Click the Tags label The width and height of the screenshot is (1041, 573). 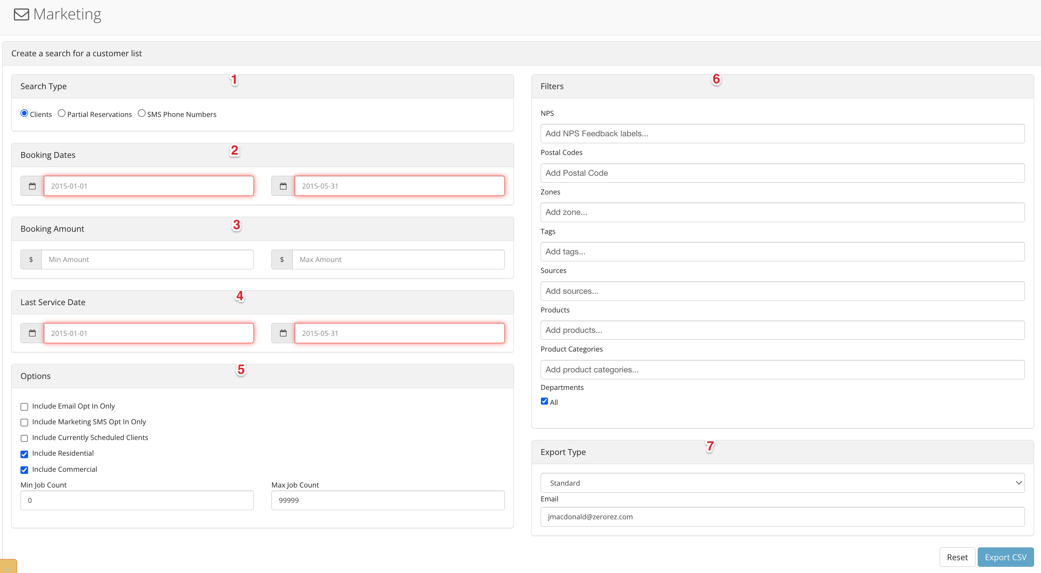pos(548,231)
